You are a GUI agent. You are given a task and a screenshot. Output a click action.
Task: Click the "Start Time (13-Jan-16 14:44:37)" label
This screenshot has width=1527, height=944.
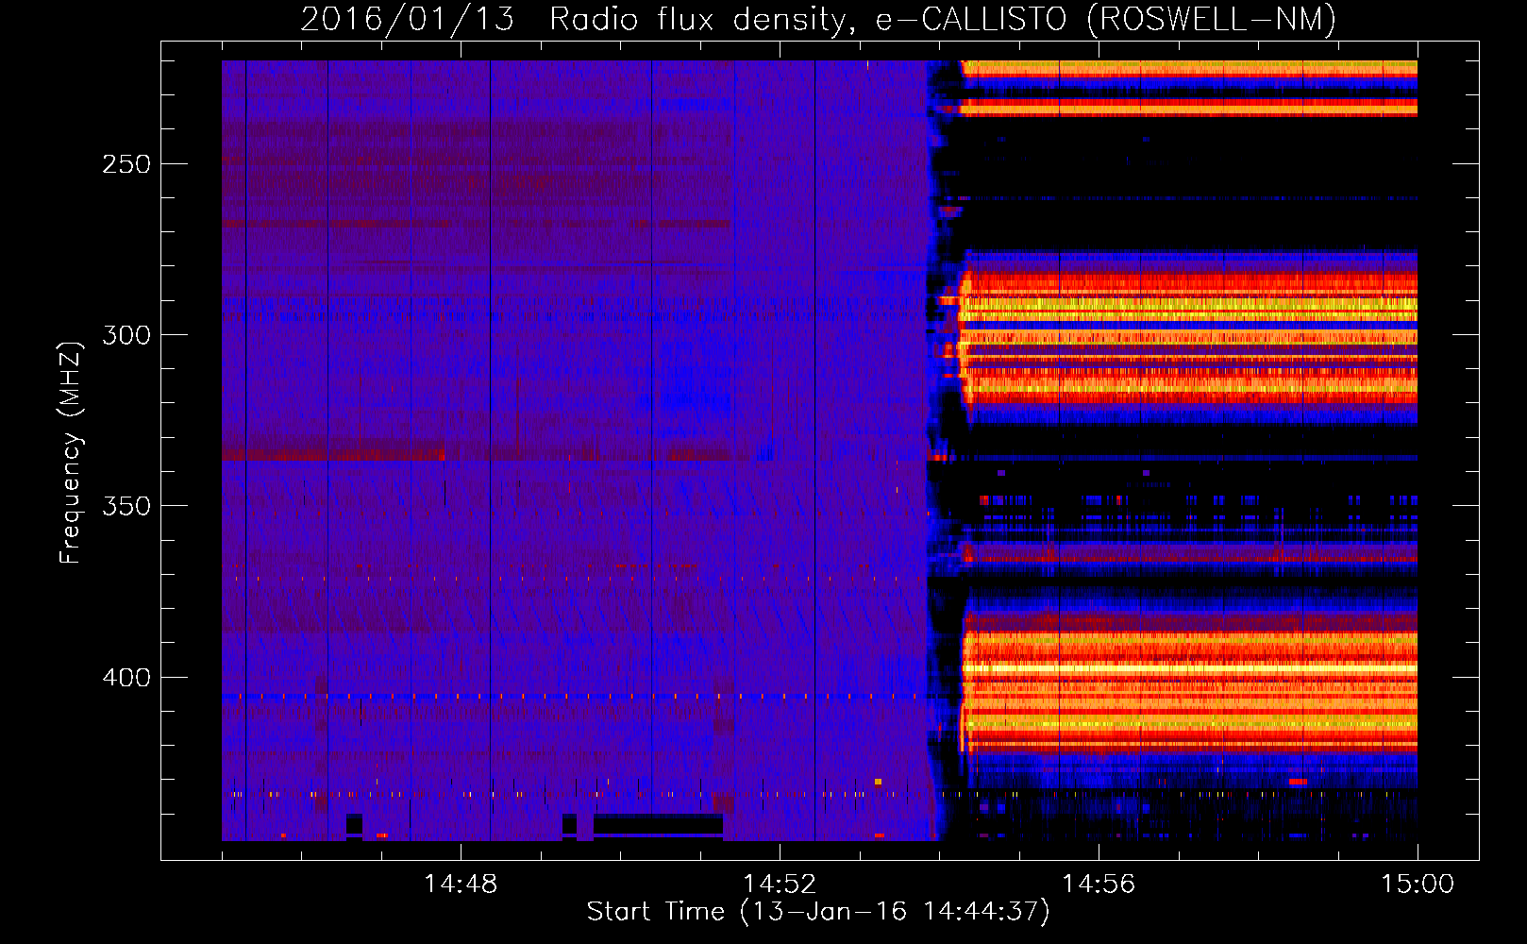[818, 912]
